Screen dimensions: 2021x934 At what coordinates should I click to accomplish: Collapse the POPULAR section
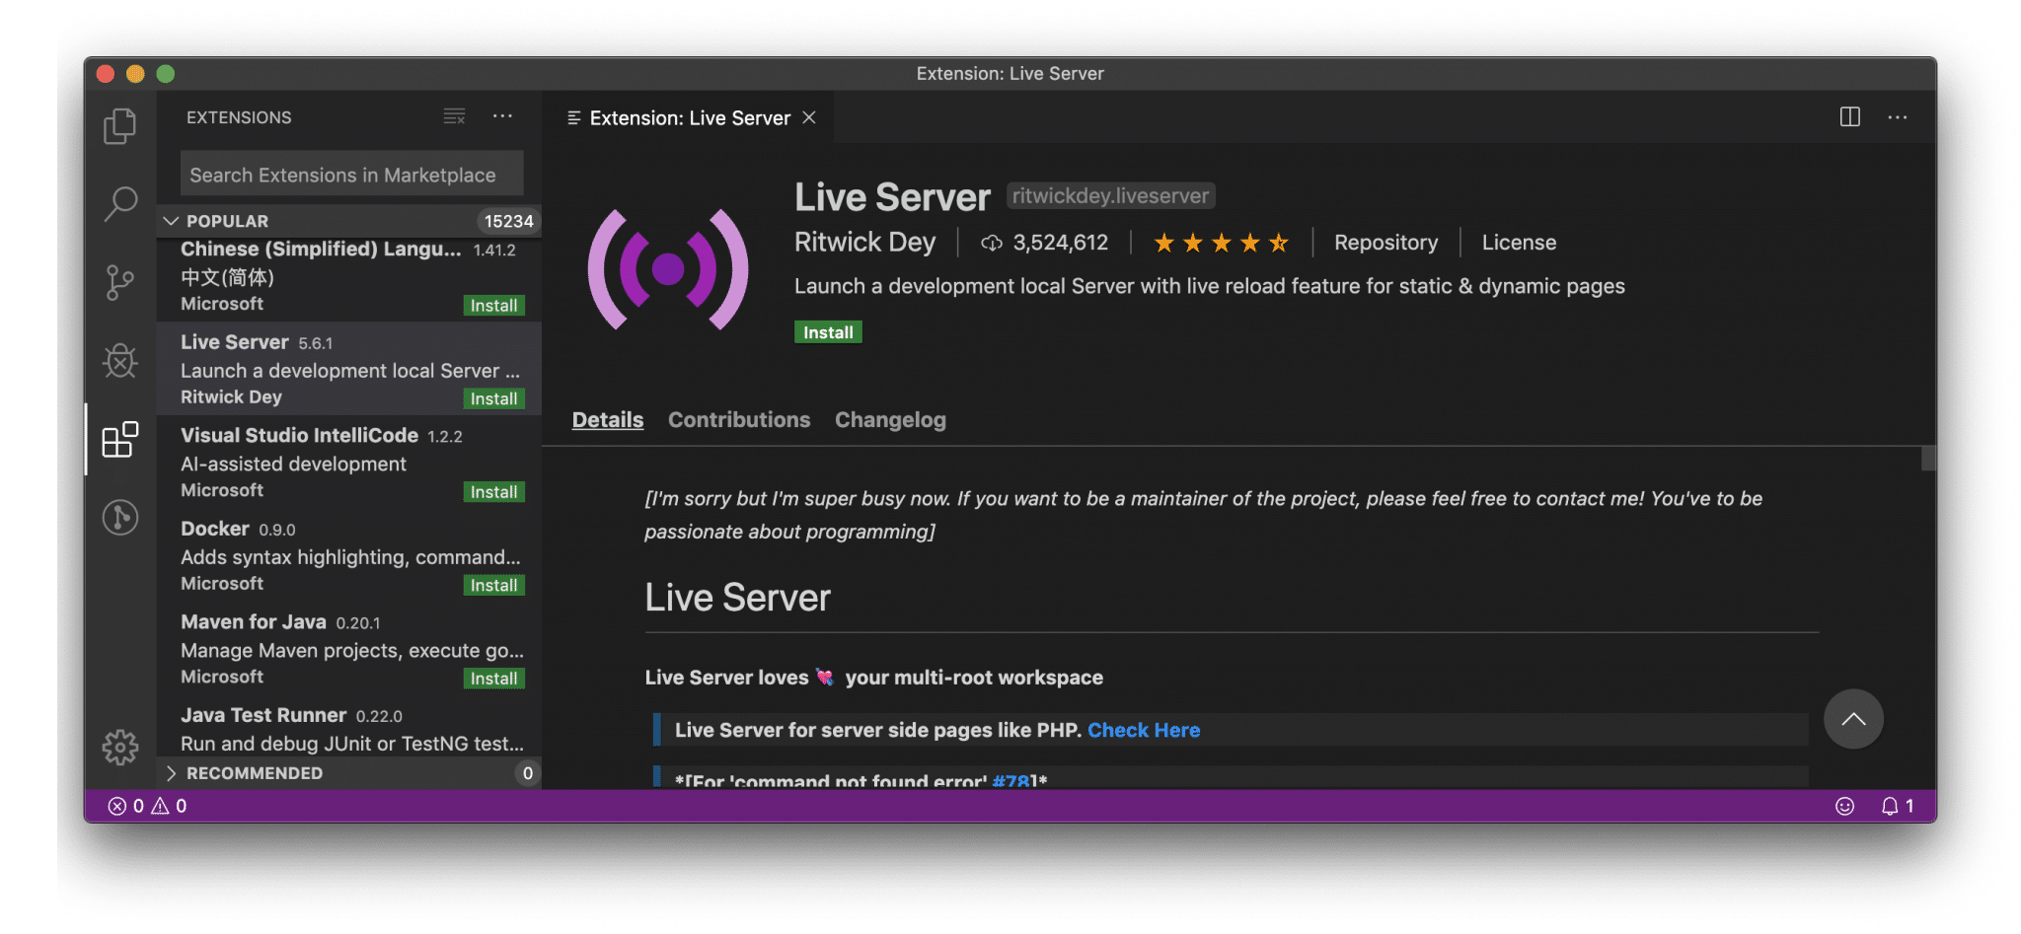[x=349, y=221]
